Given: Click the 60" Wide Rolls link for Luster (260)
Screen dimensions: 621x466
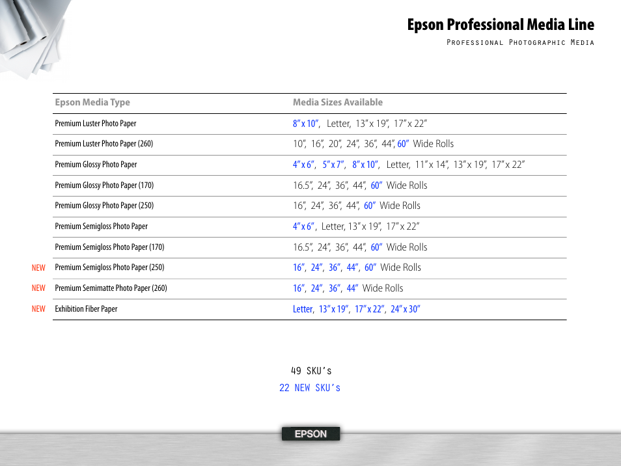Looking at the screenshot, I should [x=403, y=144].
